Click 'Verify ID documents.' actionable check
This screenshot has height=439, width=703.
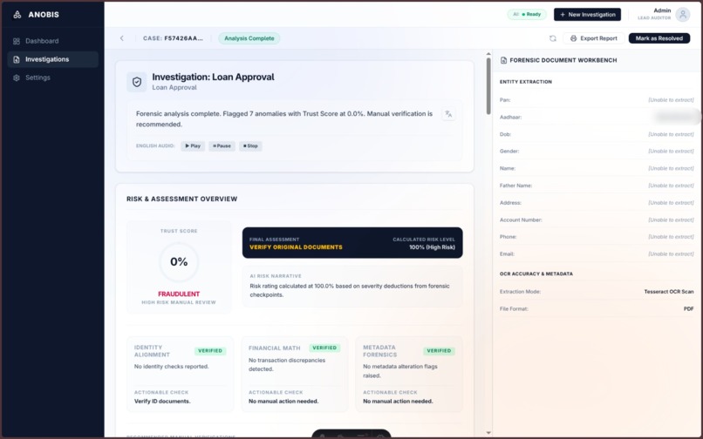(x=162, y=402)
